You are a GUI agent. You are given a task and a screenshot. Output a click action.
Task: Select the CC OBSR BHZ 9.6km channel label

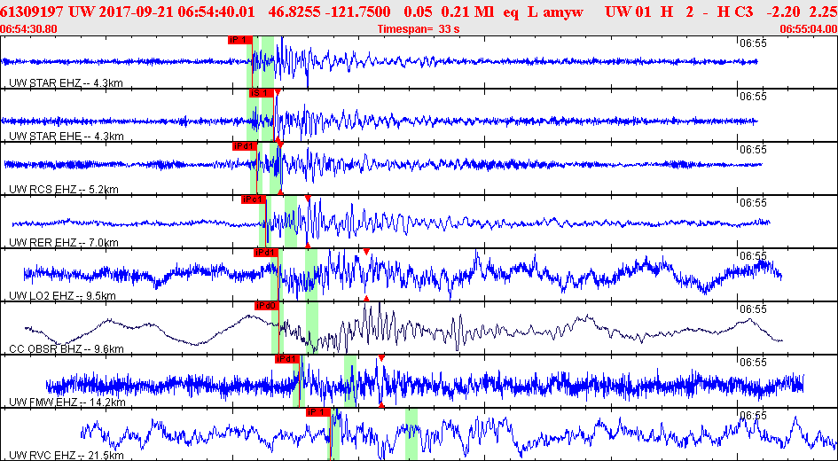pyautogui.click(x=67, y=349)
